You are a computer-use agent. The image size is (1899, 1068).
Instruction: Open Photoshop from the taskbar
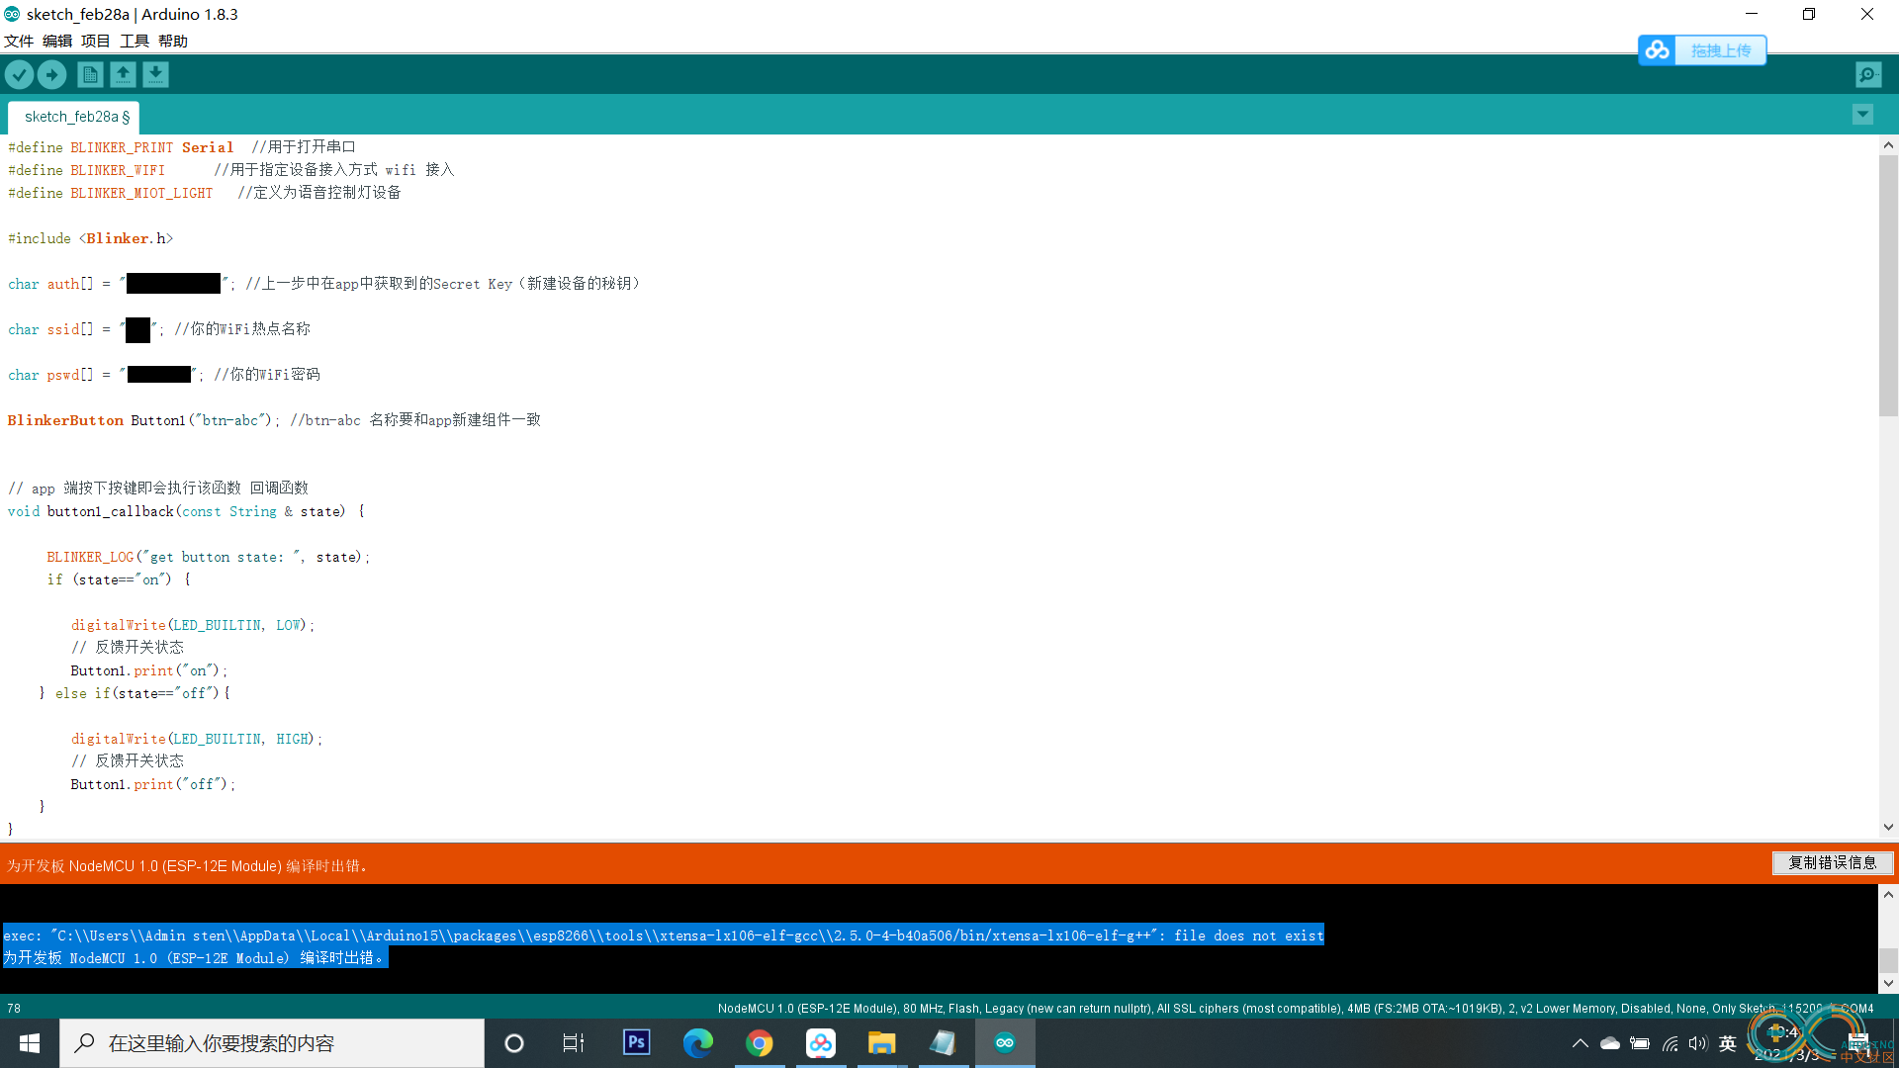point(637,1043)
